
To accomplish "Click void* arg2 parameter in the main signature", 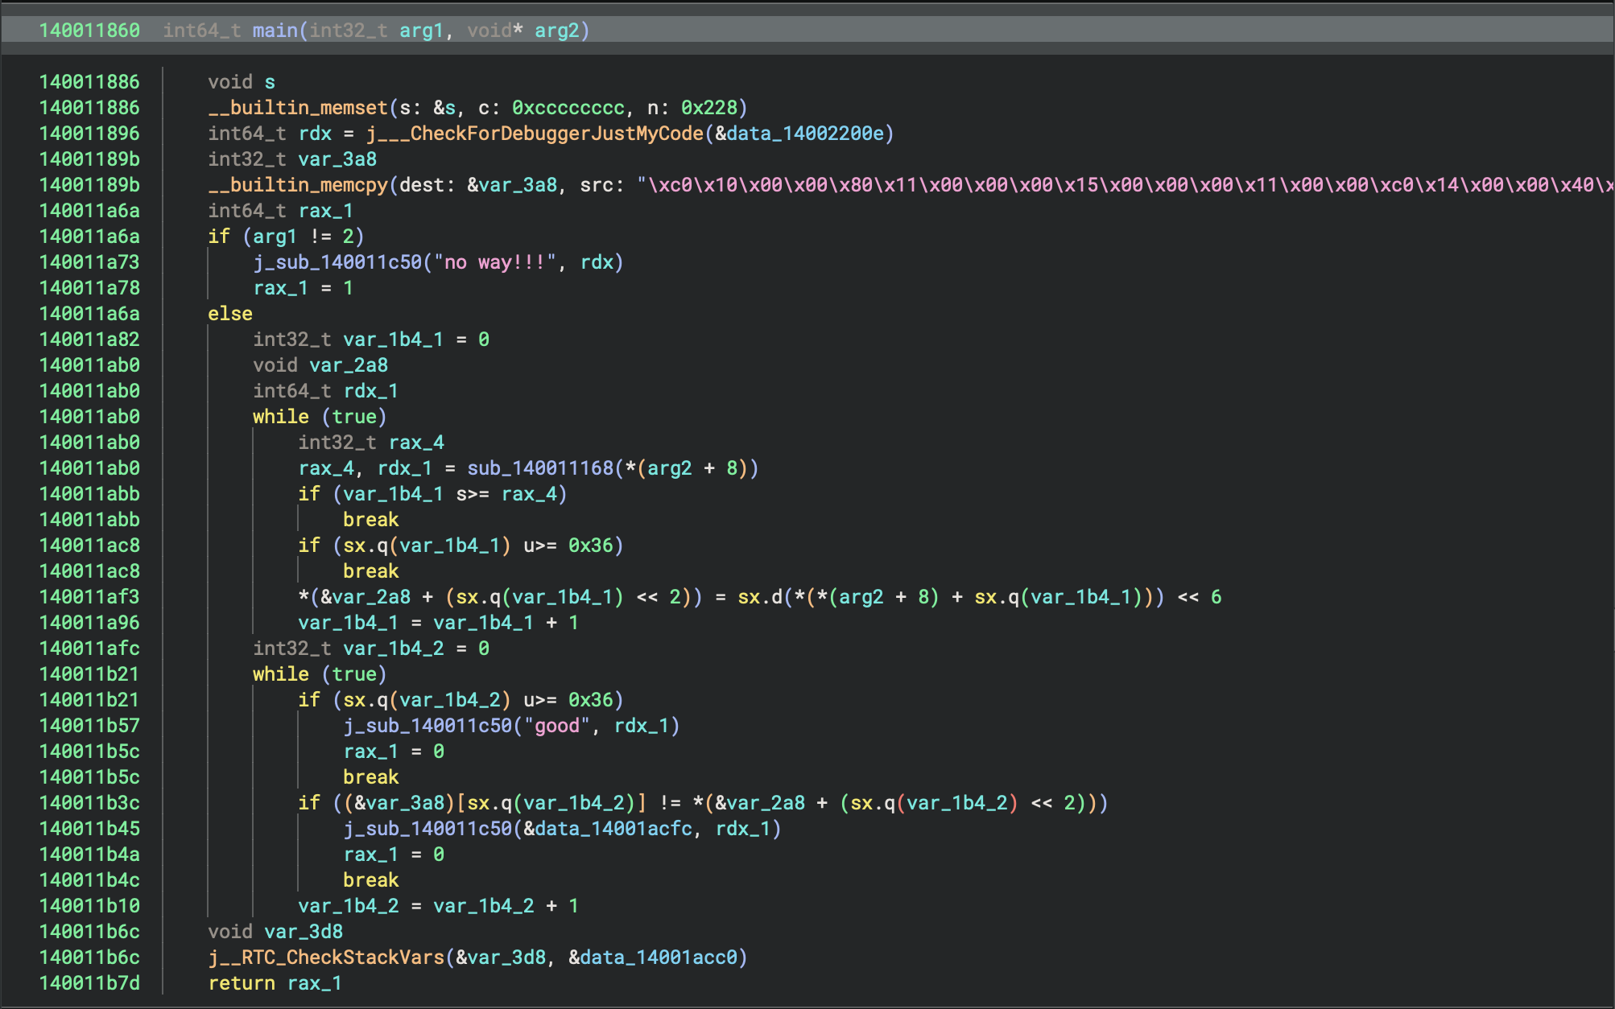I will click(522, 31).
